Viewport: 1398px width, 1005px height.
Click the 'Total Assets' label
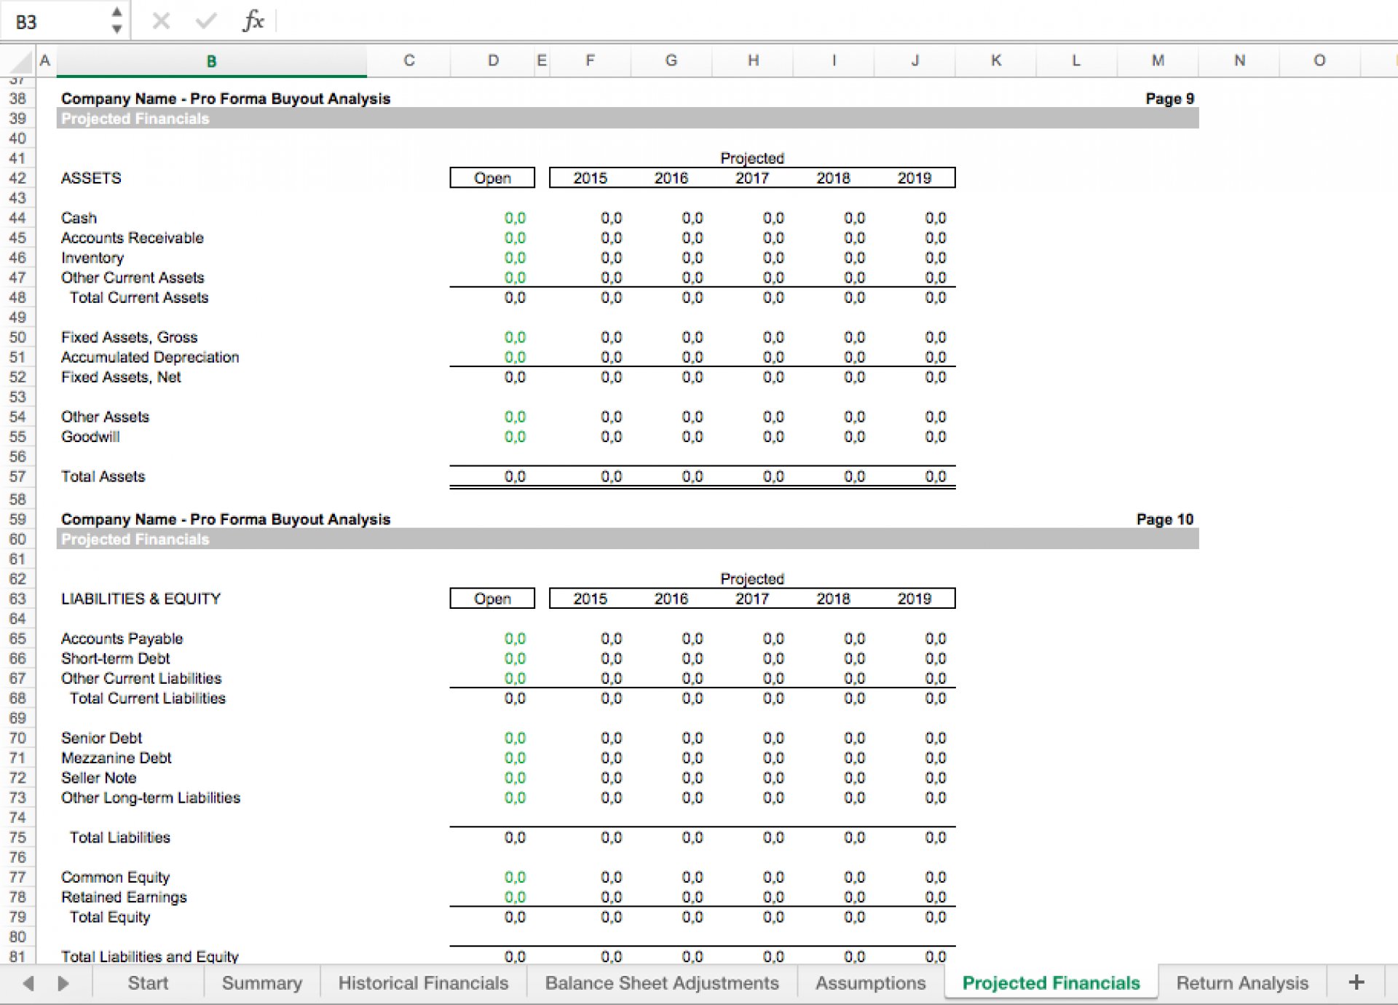click(103, 476)
